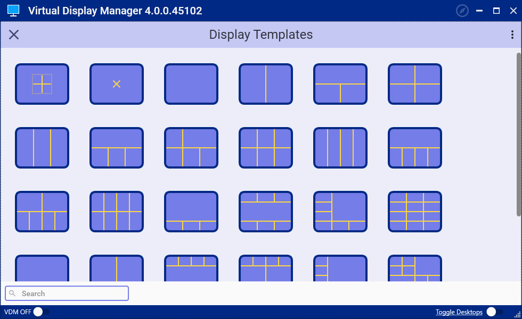
Task: Select the dashed custom grid template
Action: coord(42,84)
